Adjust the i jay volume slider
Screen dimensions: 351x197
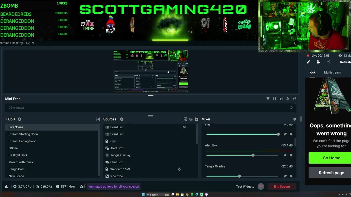click(x=242, y=134)
